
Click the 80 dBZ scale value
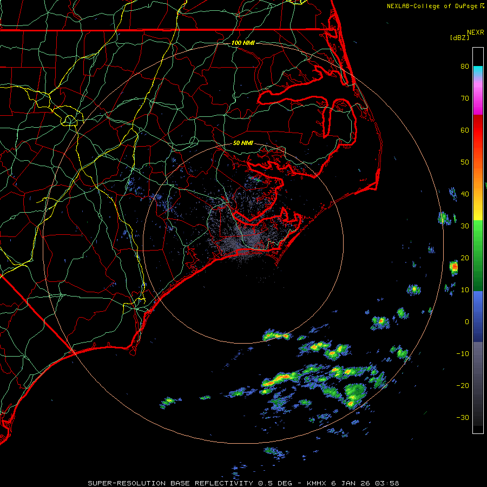coord(465,66)
